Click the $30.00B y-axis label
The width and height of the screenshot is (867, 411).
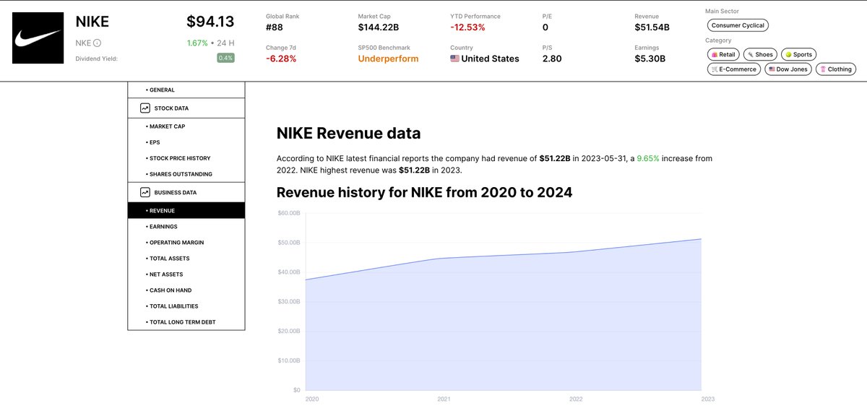point(289,301)
